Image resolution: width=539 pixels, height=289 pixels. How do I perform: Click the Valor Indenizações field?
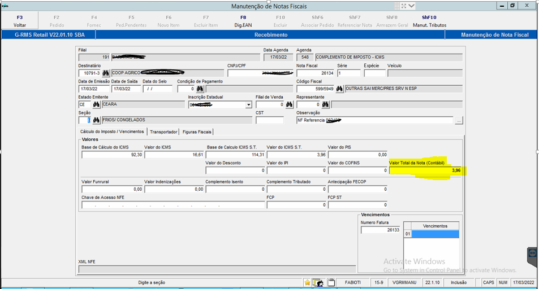pyautogui.click(x=174, y=189)
